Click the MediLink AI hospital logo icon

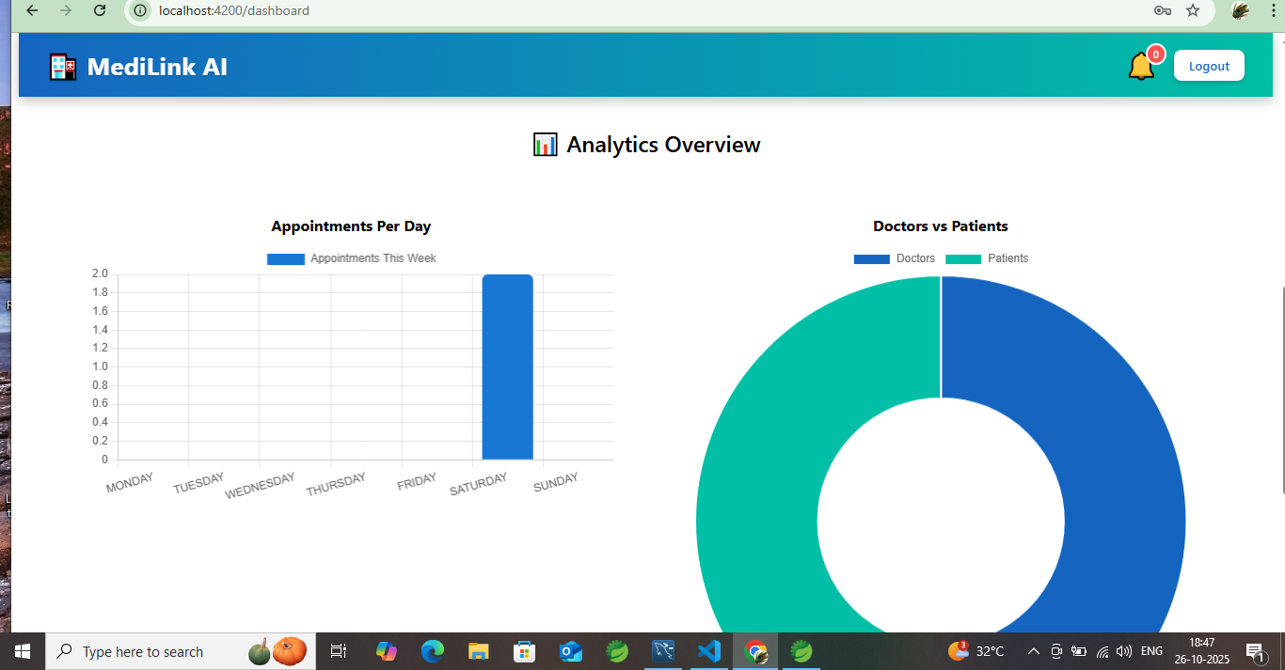pyautogui.click(x=63, y=67)
